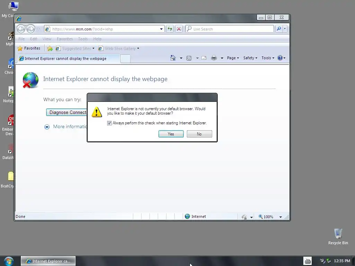Open the Favorites star button
Screen dimensions: 355x266
[29, 48]
